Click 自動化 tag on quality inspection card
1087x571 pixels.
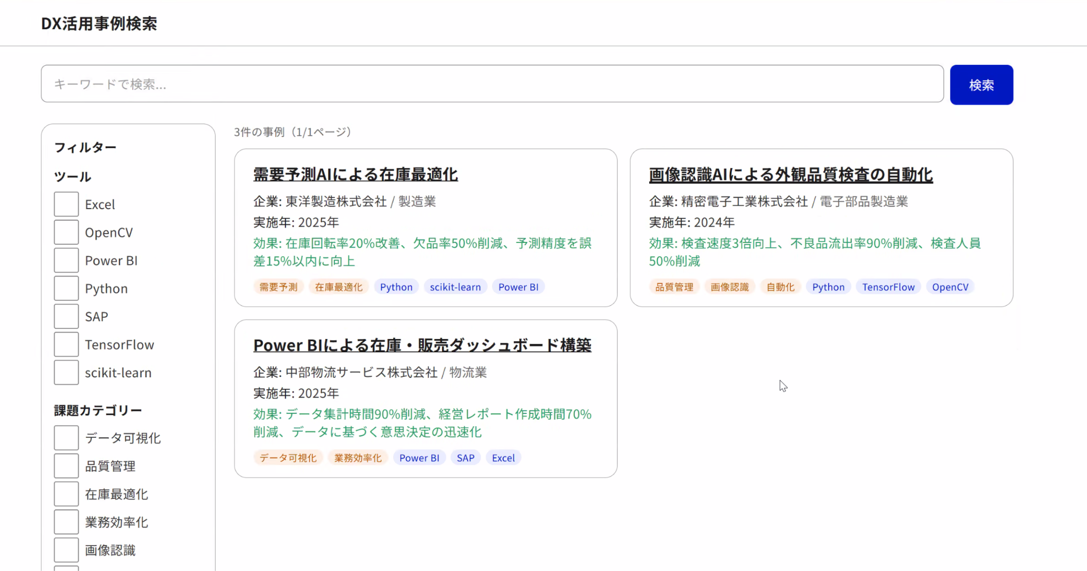(780, 287)
